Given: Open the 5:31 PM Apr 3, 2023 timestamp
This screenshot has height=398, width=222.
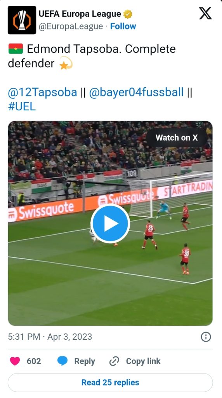Looking at the screenshot, I should point(50,337).
